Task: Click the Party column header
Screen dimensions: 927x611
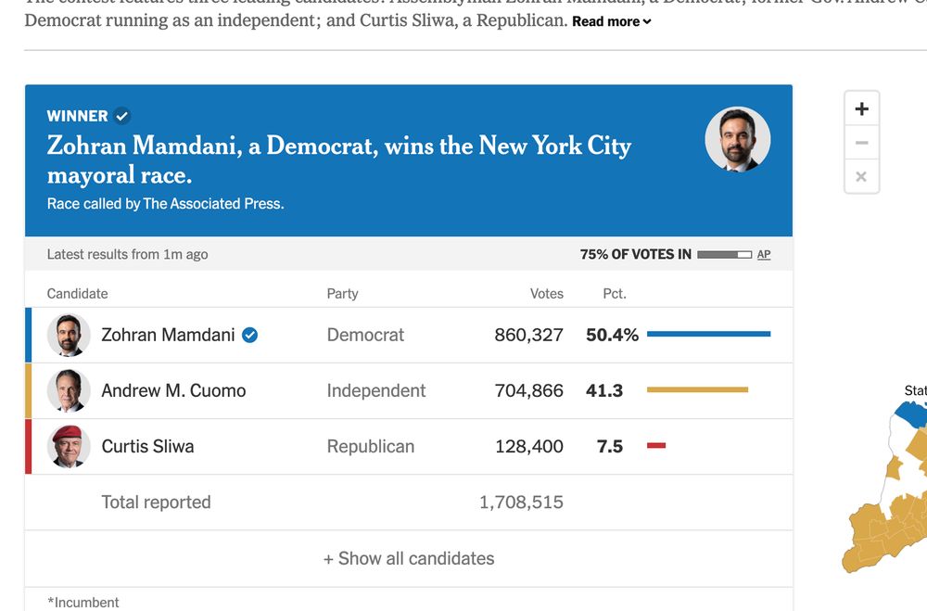Action: point(342,293)
